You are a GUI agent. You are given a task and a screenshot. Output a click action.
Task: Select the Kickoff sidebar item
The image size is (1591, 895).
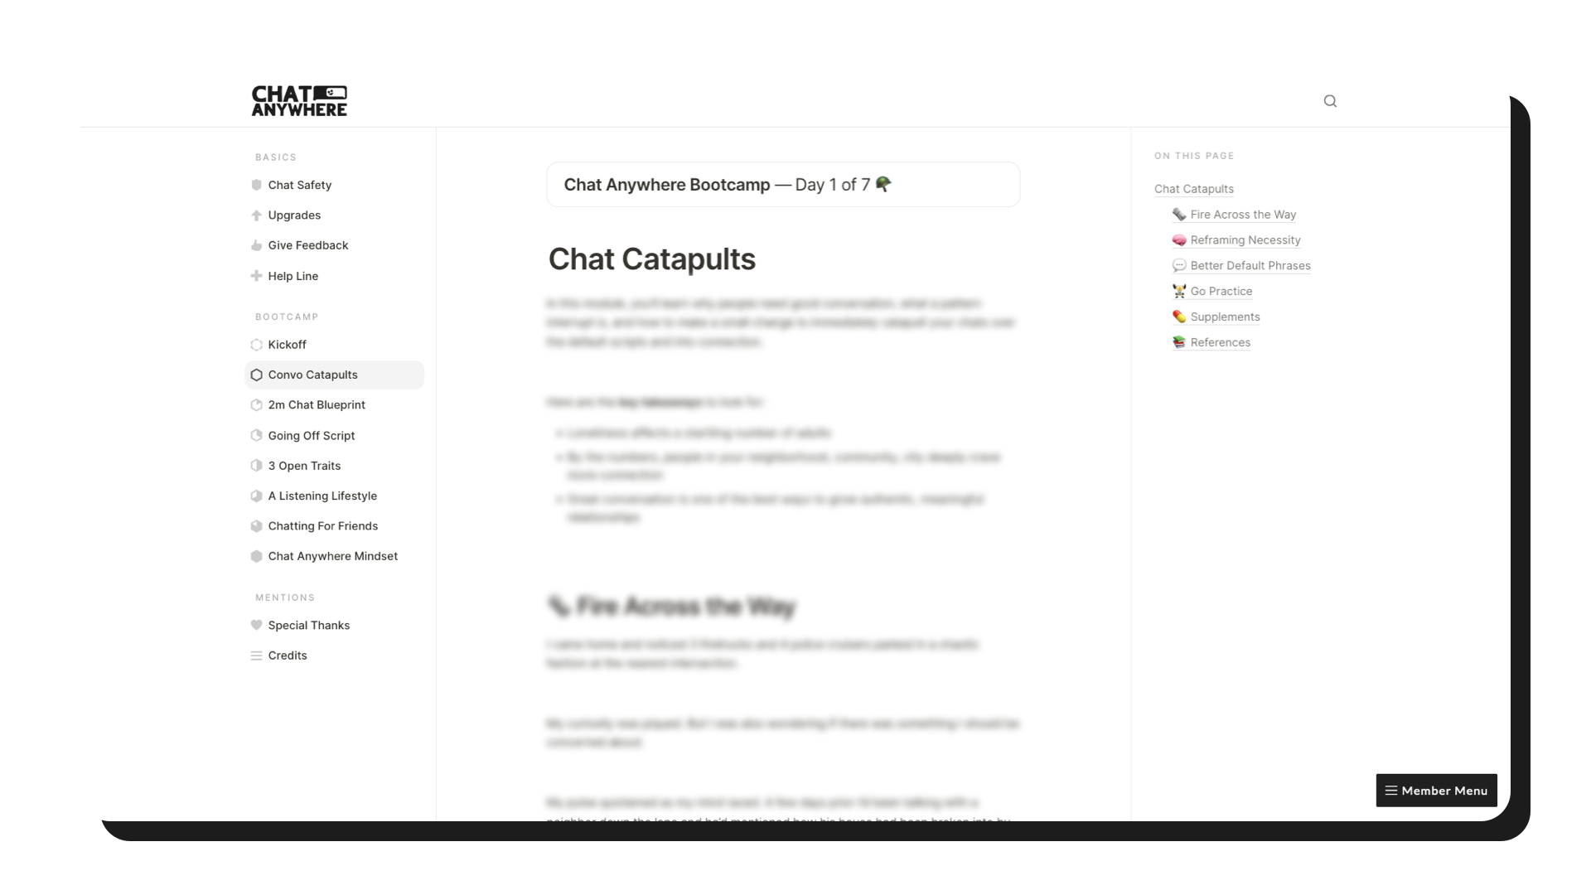tap(286, 343)
